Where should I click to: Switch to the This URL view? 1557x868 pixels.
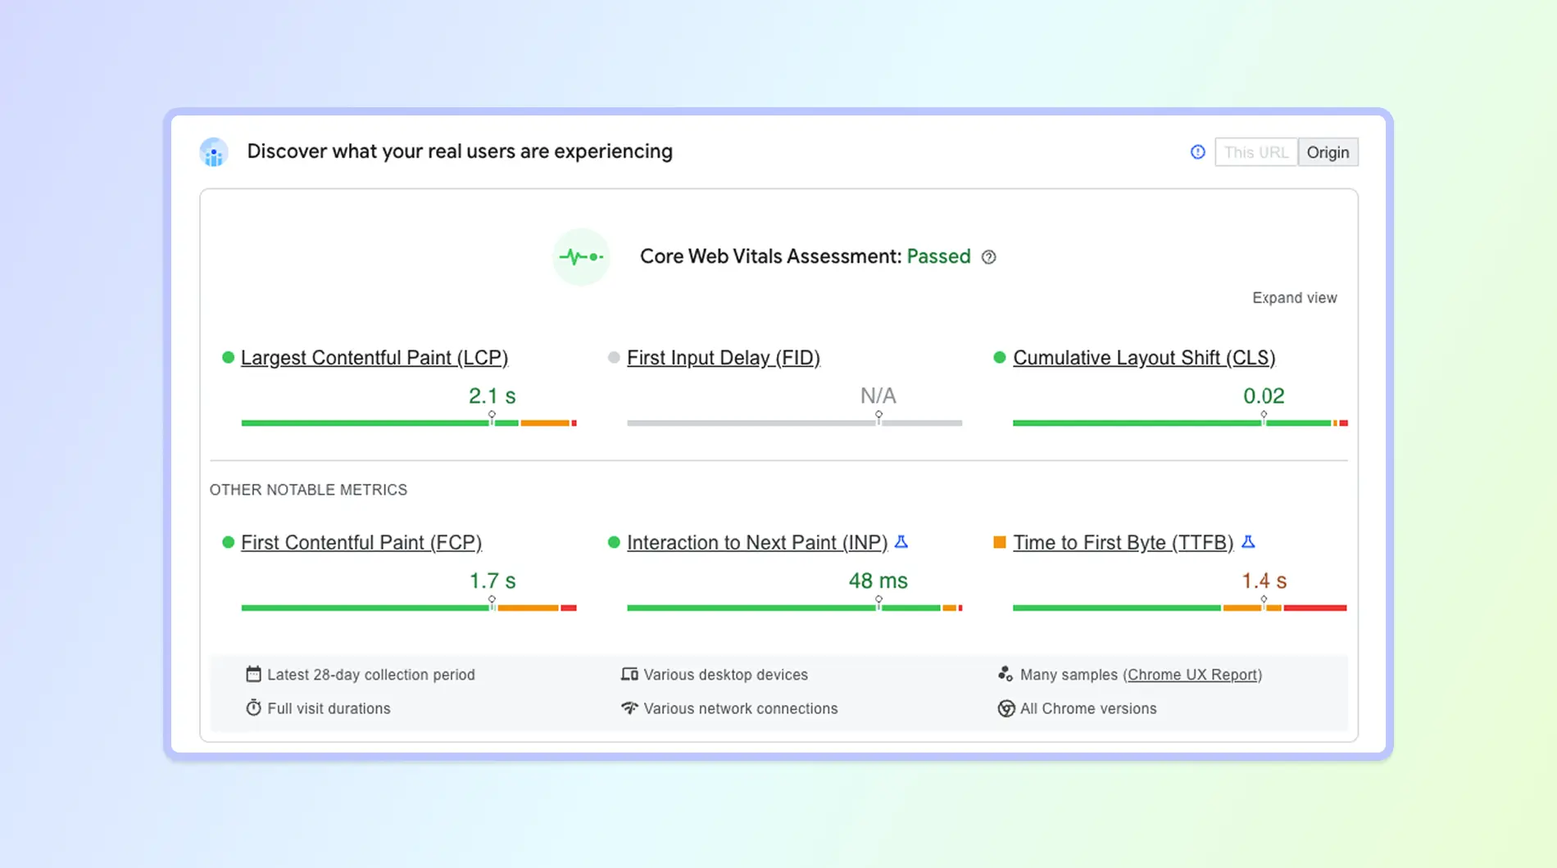[x=1255, y=152]
